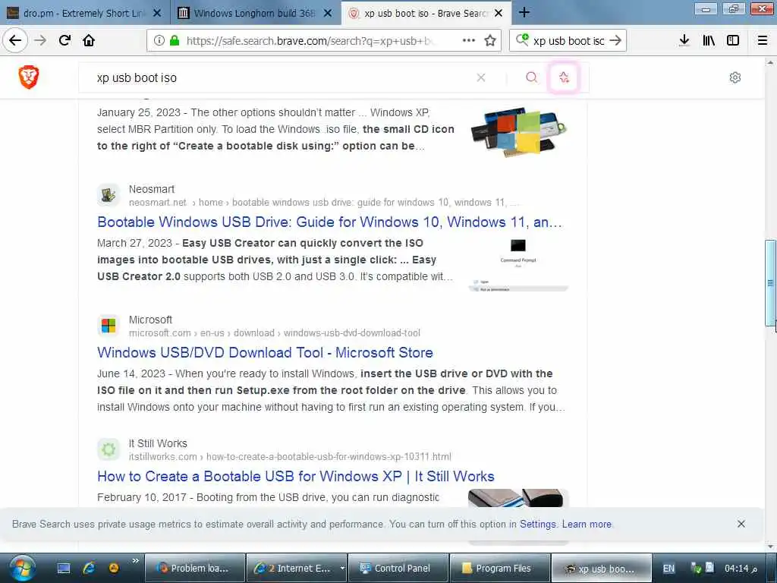Image resolution: width=777 pixels, height=583 pixels.
Task: Click toolbar search box text
Action: pyautogui.click(x=569, y=41)
